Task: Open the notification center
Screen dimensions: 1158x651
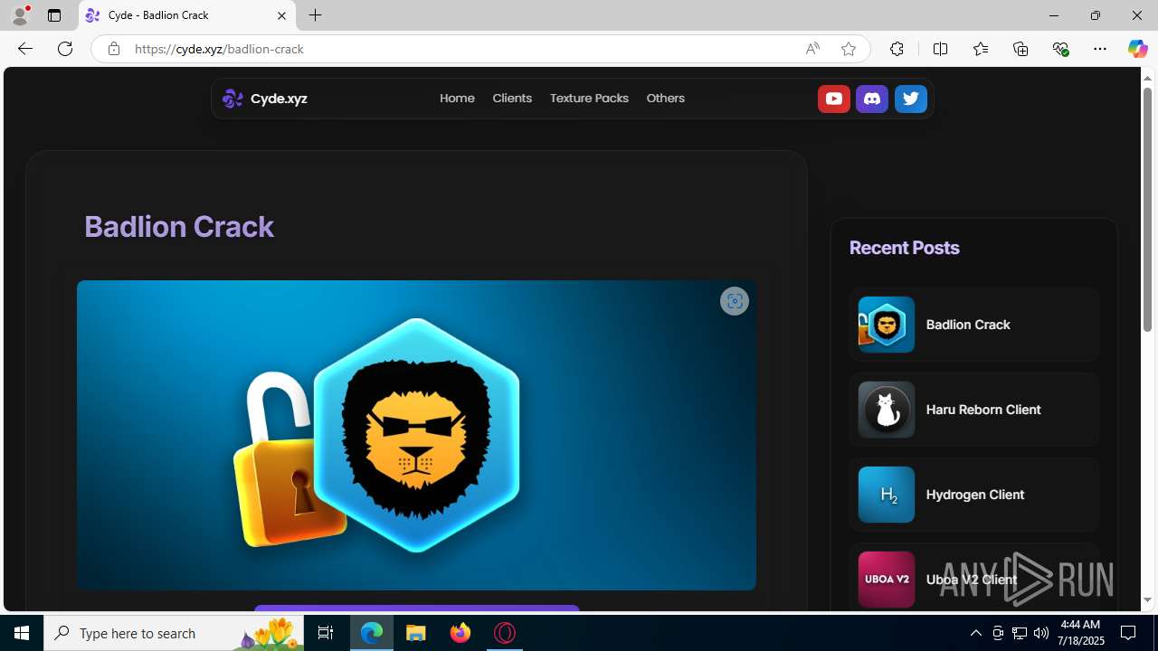Action: (1129, 633)
